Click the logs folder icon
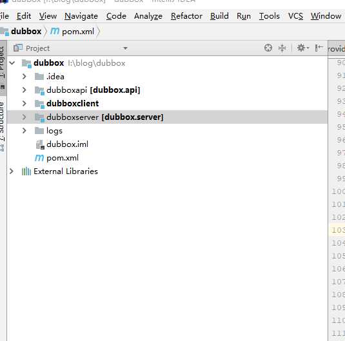 [39, 130]
